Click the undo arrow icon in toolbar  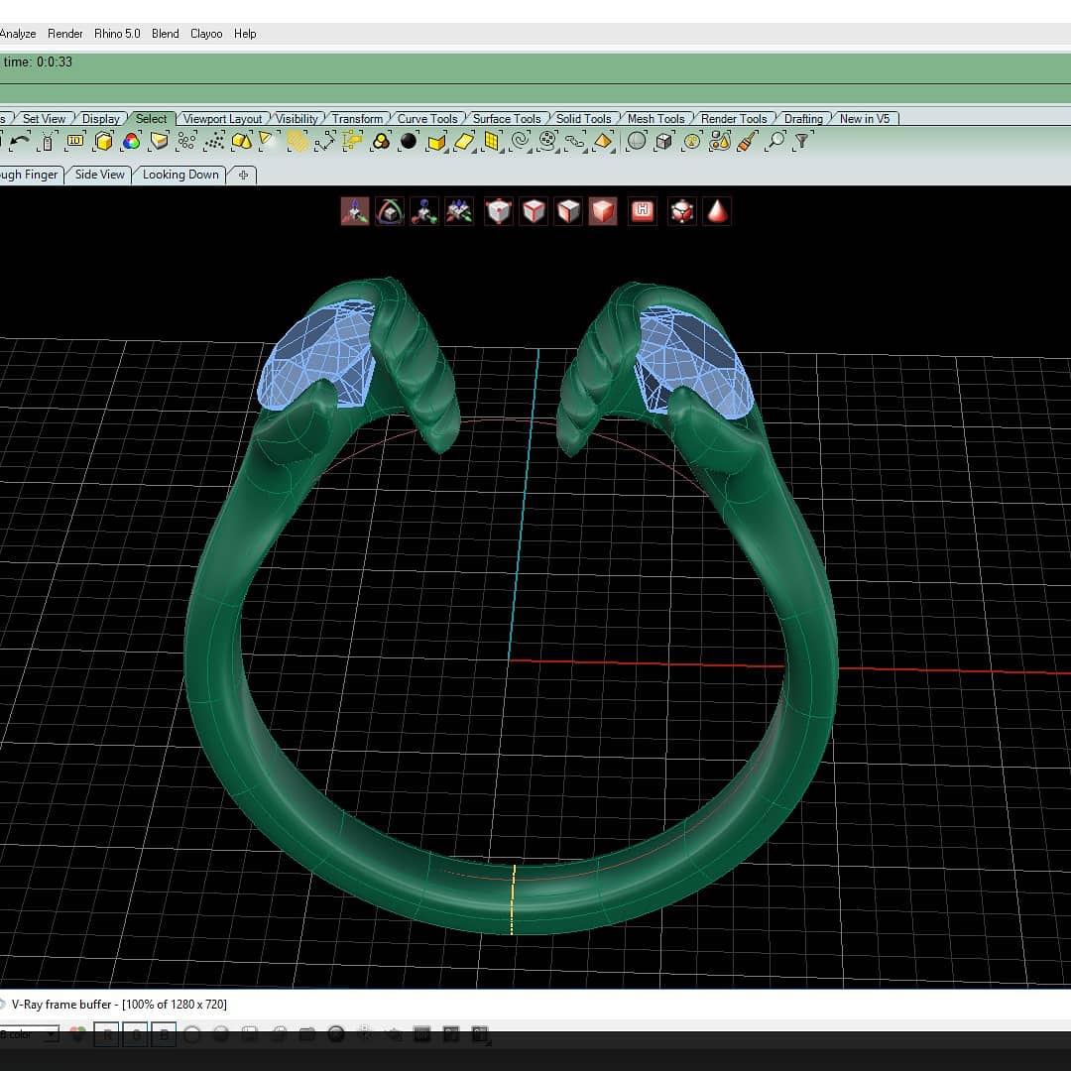pyautogui.click(x=20, y=142)
